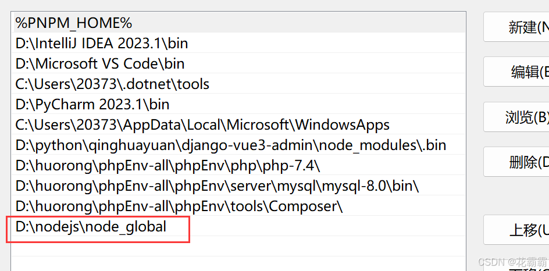
Task: Select the mysql-8.0\bin\ path entry
Action: click(239, 186)
